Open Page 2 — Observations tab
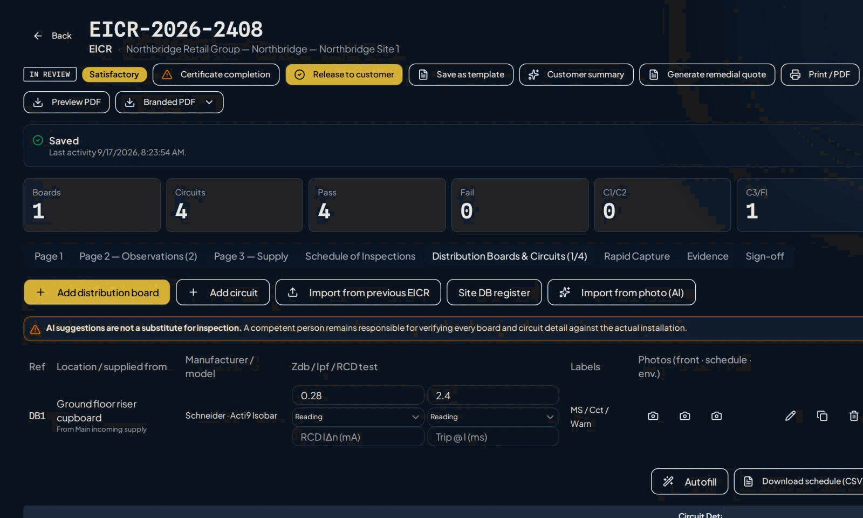Viewport: 863px width, 518px height. point(138,256)
